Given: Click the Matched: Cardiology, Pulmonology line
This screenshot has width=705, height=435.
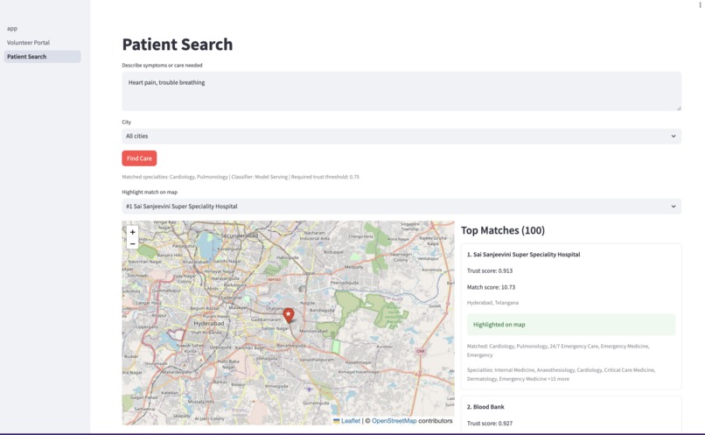Looking at the screenshot, I should tap(558, 350).
